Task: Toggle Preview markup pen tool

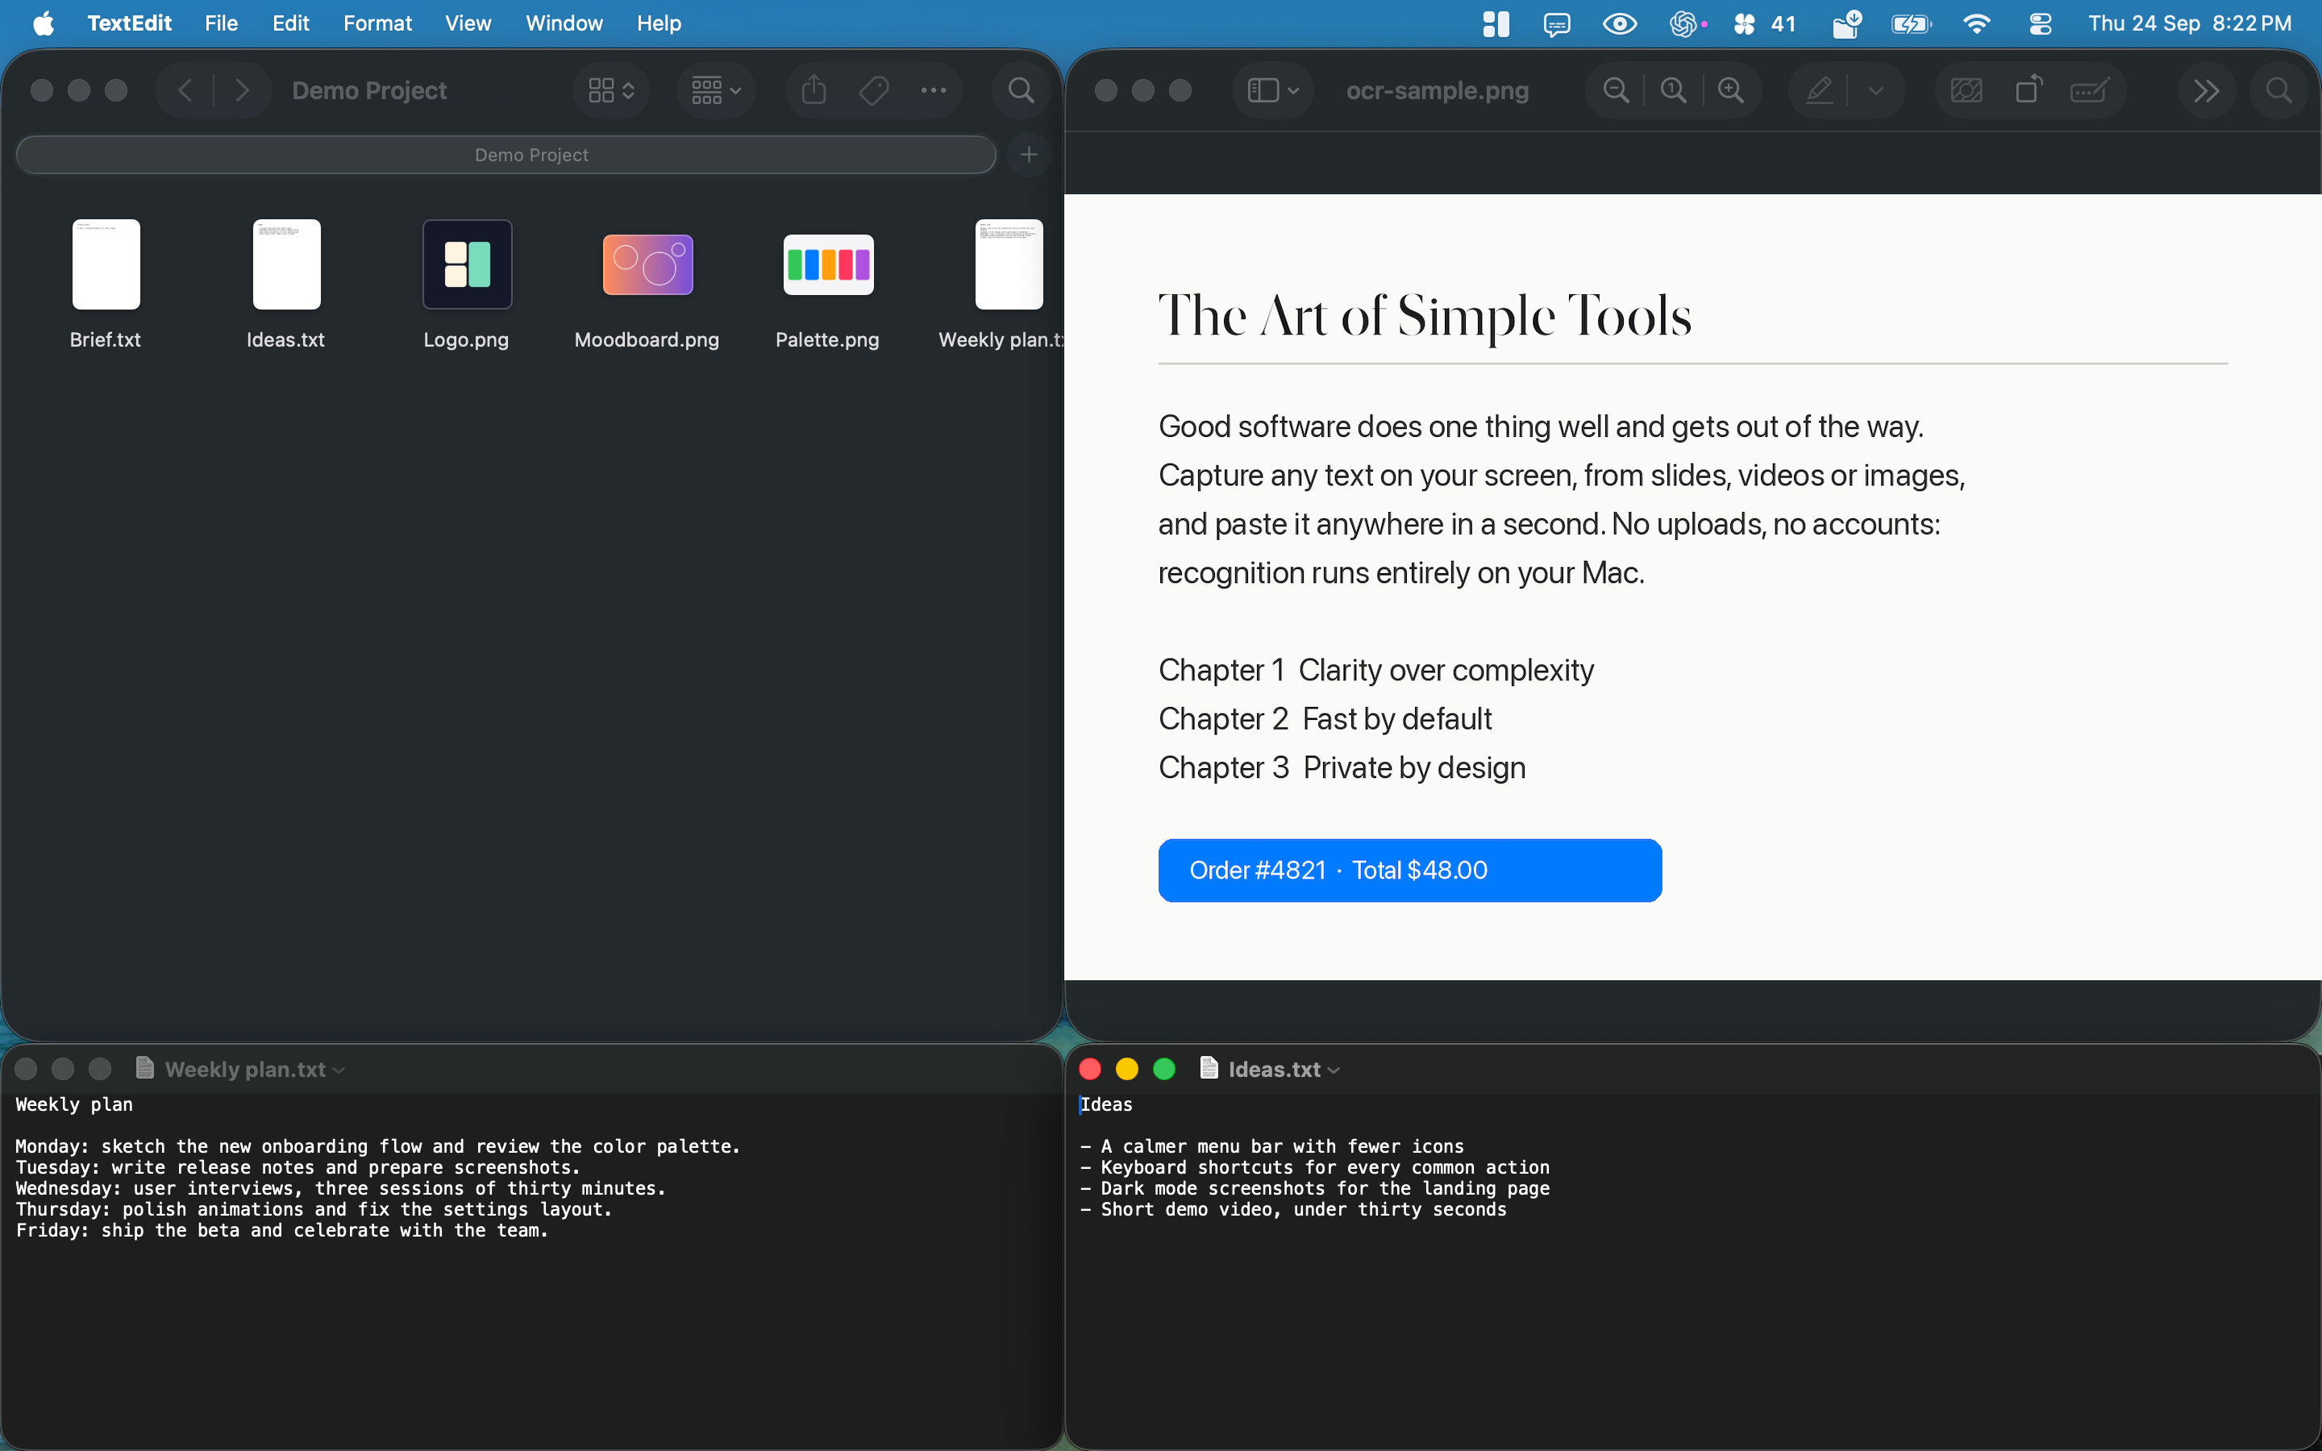Action: pyautogui.click(x=1819, y=90)
